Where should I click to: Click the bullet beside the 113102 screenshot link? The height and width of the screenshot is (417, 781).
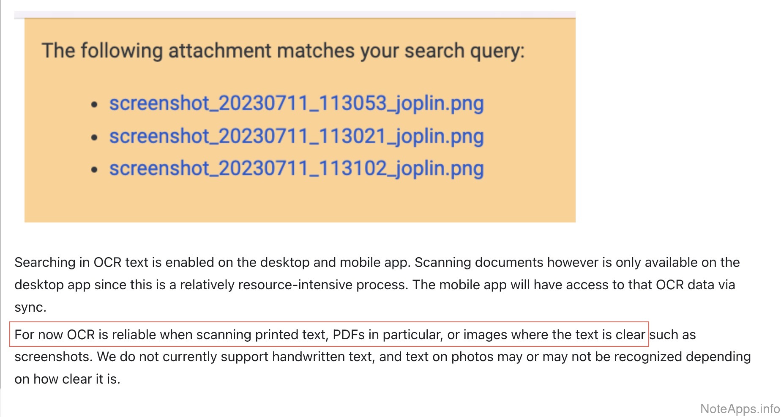94,170
